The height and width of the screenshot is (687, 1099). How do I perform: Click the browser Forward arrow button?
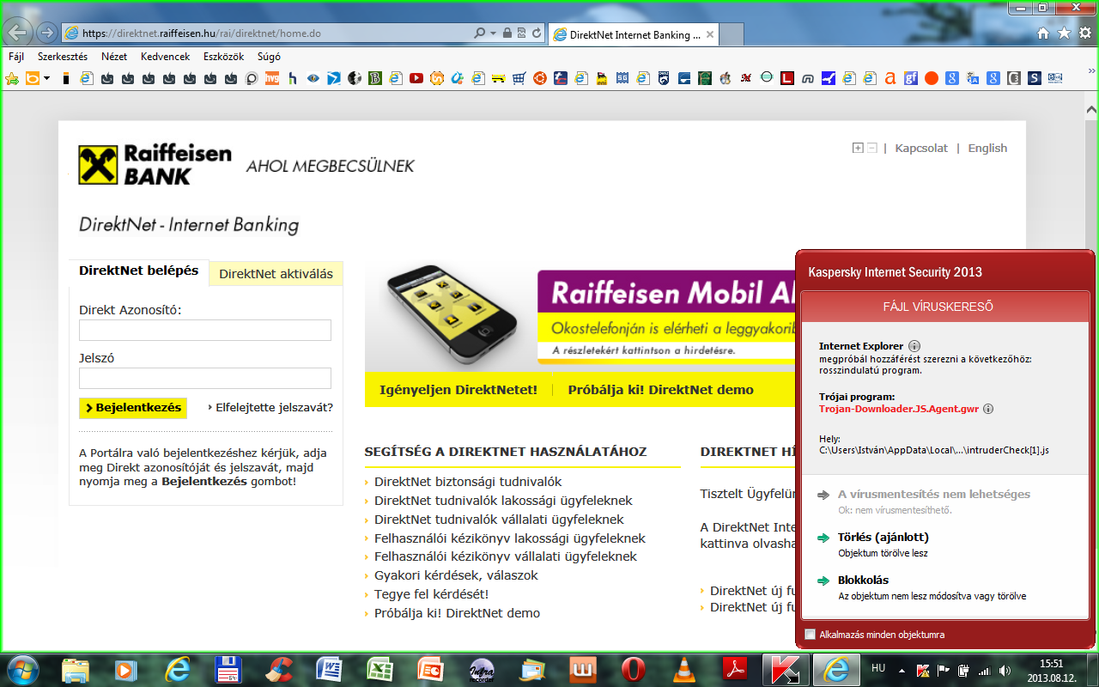[47, 33]
